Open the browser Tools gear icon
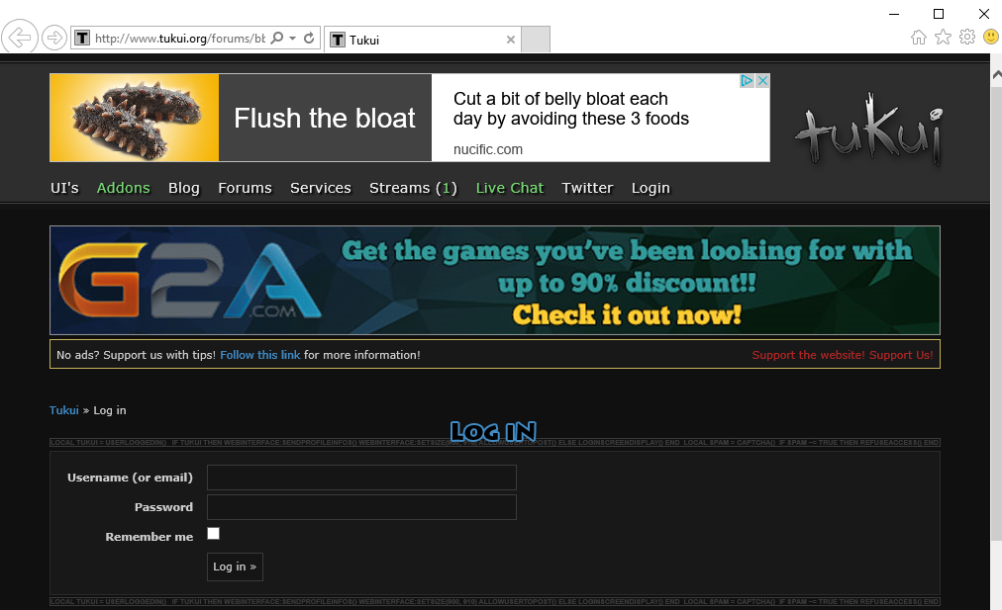1002x610 pixels. pyautogui.click(x=967, y=38)
